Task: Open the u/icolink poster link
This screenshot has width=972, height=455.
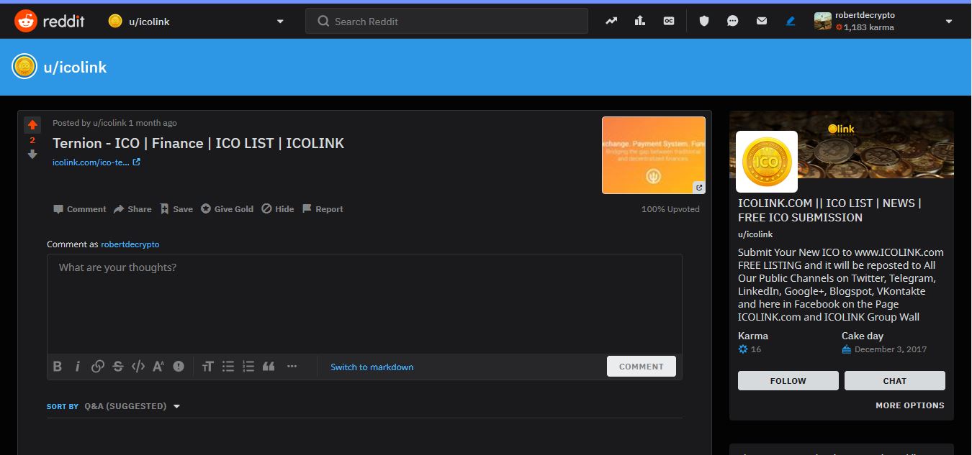Action: pyautogui.click(x=109, y=123)
